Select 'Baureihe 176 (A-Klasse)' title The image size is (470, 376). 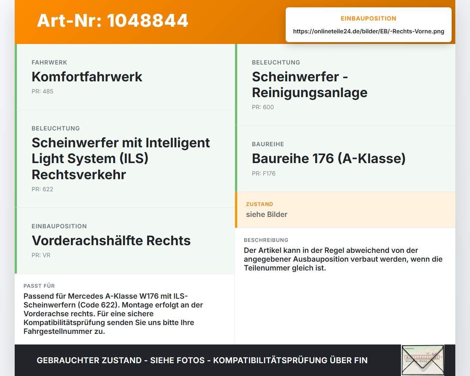click(x=329, y=158)
